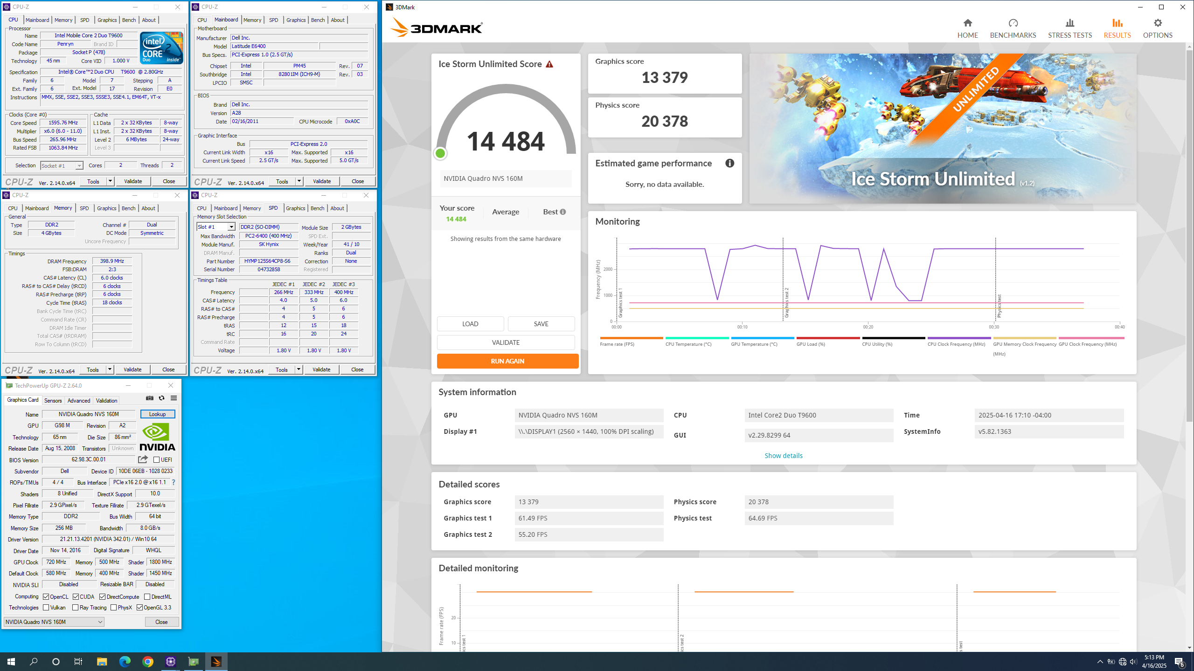Screen dimensions: 1194x671
Task: Click Ice Storm Unlimited banner image
Action: pos(943,128)
